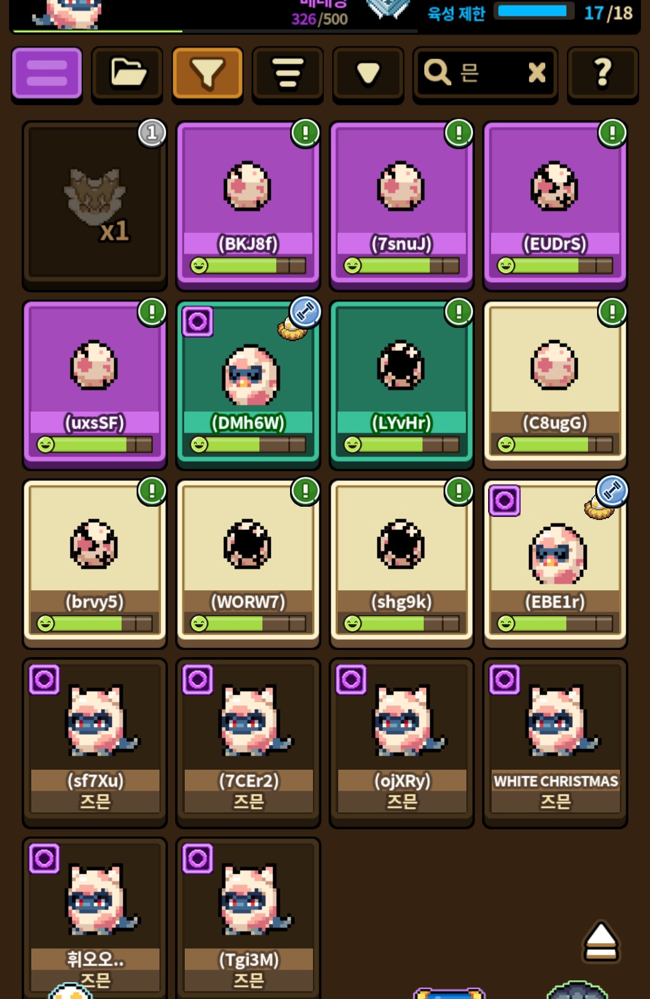
Task: Clear the search with X icon
Action: coord(537,73)
